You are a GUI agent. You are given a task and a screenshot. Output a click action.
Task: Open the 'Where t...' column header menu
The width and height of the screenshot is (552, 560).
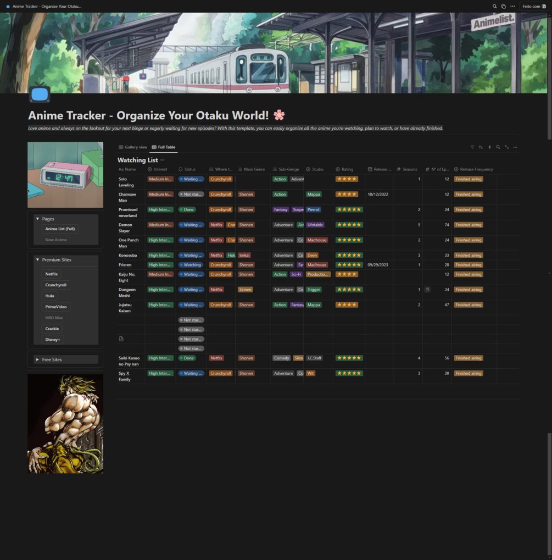pos(221,169)
